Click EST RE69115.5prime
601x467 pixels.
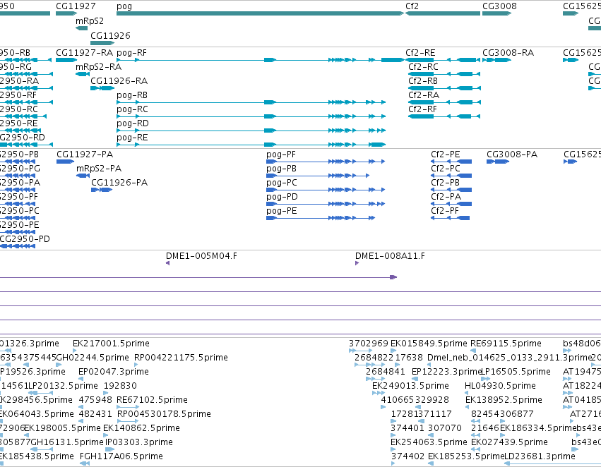pyautogui.click(x=506, y=344)
